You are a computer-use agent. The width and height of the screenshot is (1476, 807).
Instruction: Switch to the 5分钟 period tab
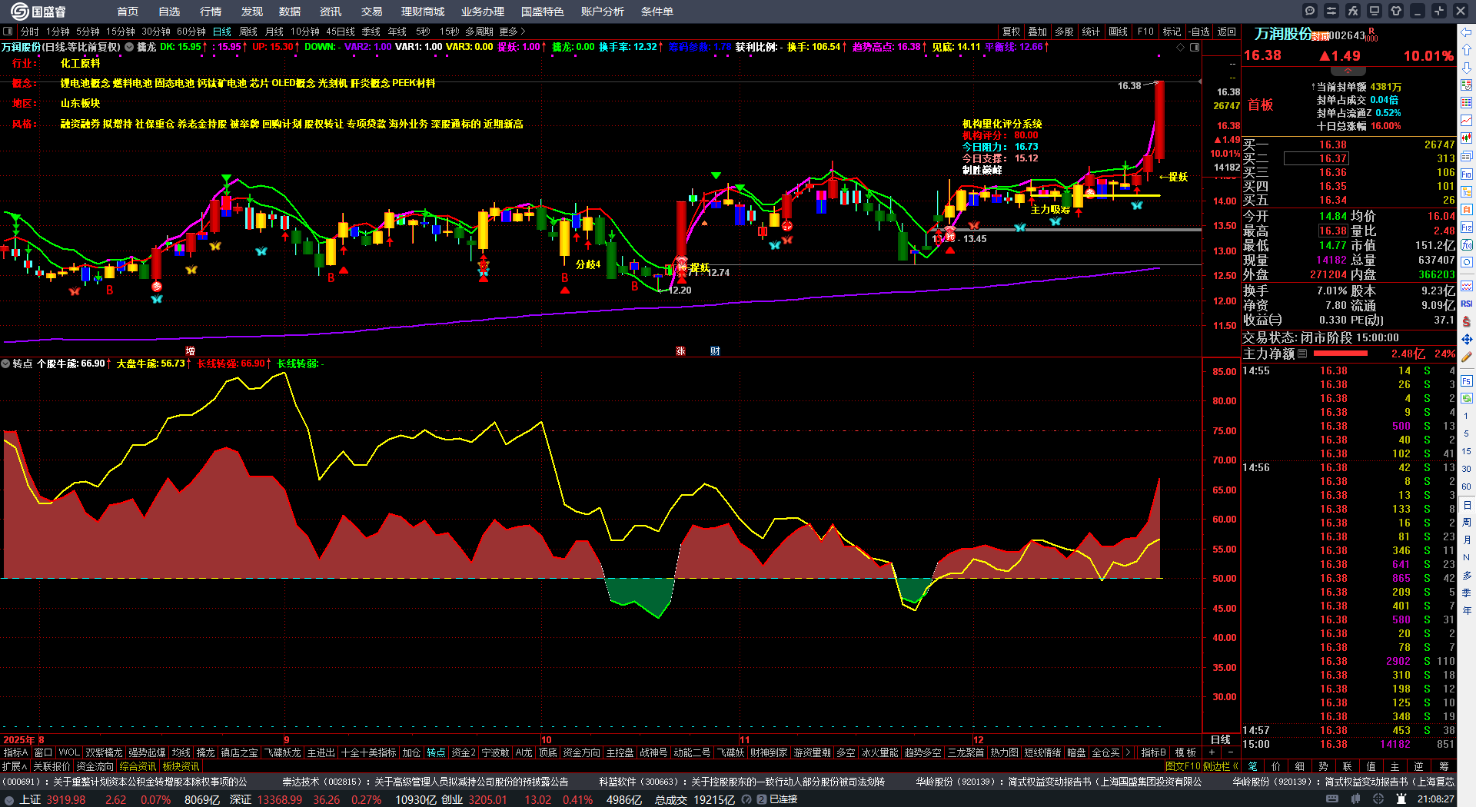[x=88, y=32]
